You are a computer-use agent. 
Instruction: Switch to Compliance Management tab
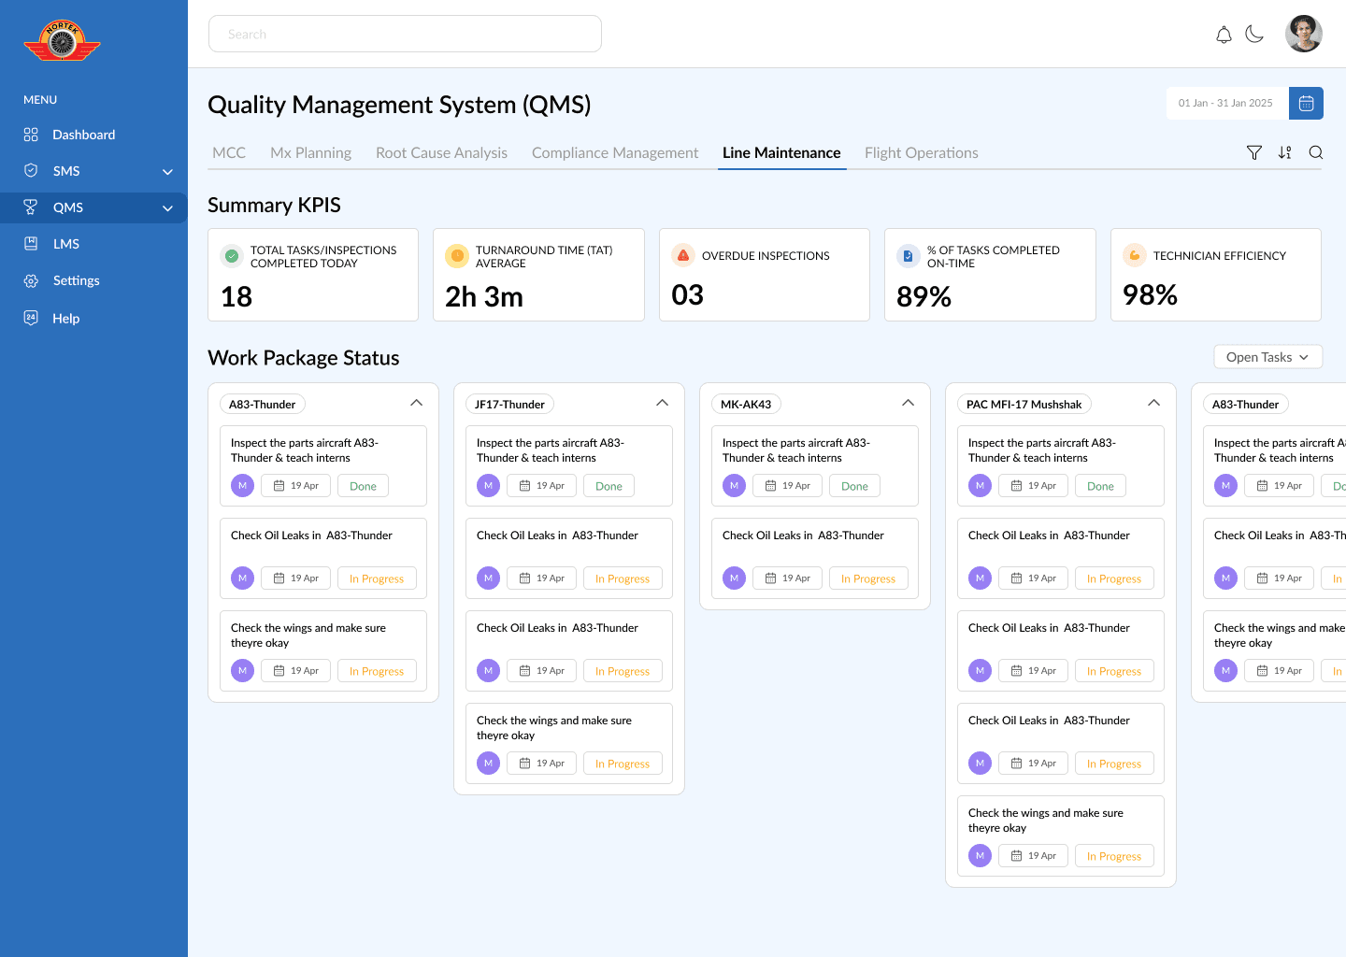coord(615,152)
